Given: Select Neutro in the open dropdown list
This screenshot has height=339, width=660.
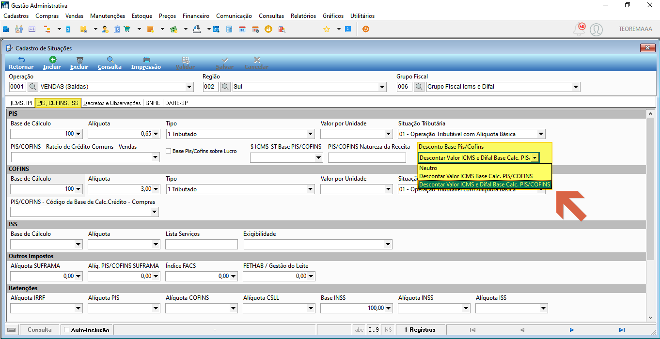Looking at the screenshot, I should [x=485, y=168].
